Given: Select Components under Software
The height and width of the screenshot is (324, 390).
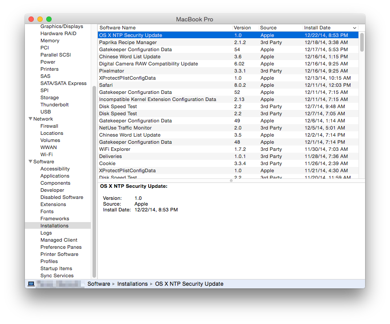Looking at the screenshot, I should point(55,183).
